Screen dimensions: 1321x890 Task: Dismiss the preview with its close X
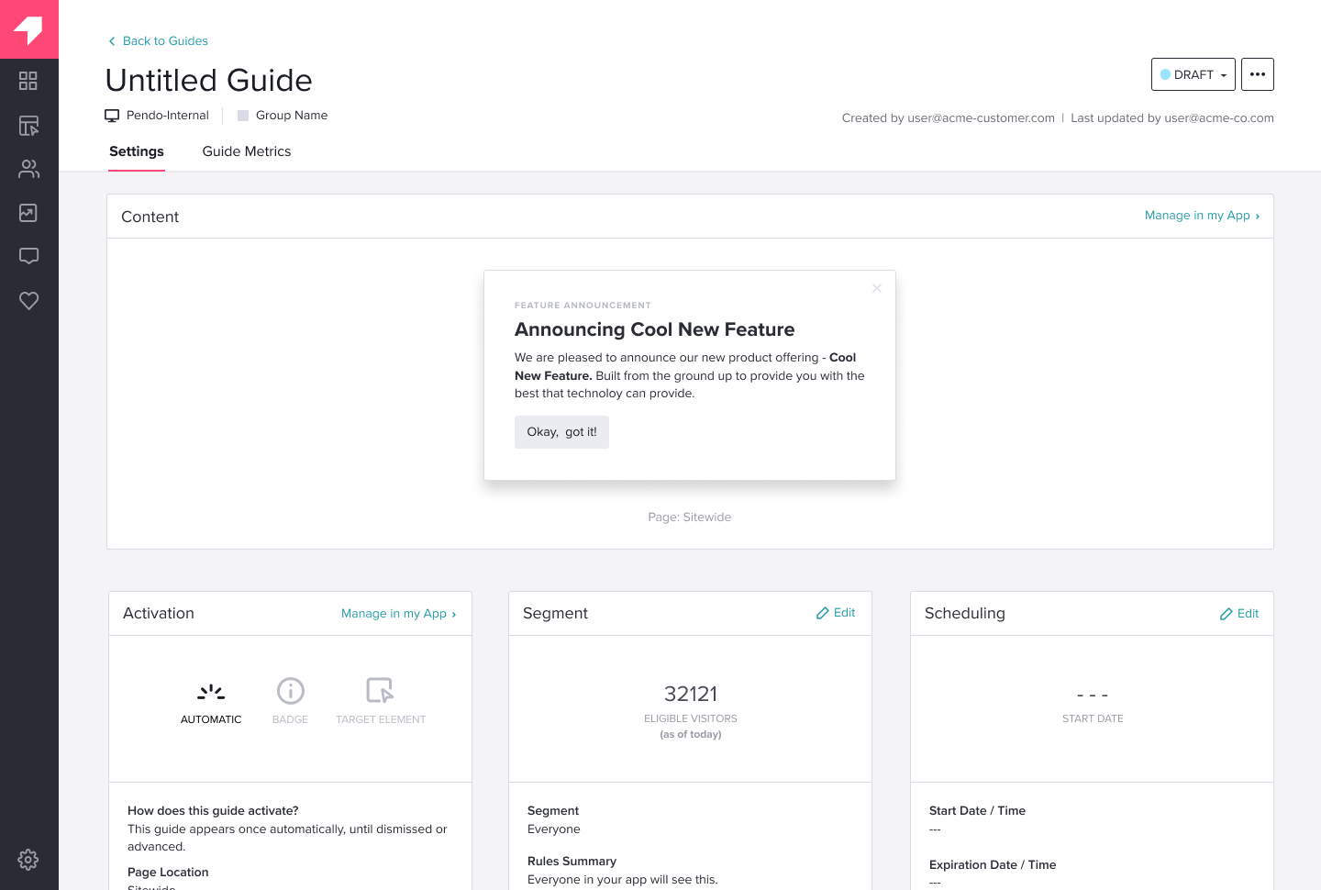coord(876,288)
